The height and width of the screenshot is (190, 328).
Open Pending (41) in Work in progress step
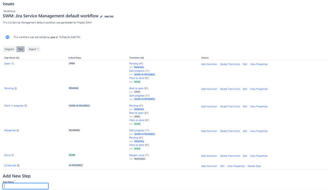click(x=134, y=106)
